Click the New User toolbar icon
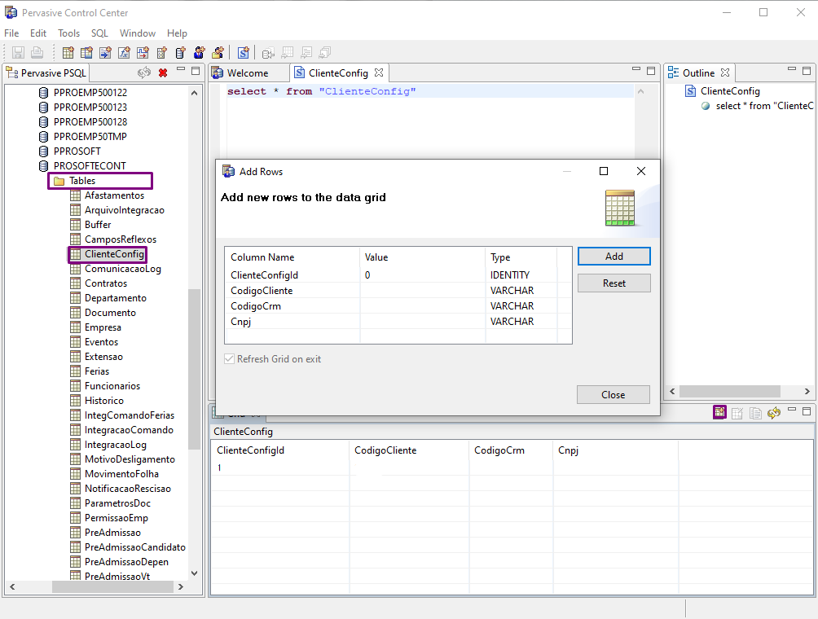The image size is (818, 619). tap(199, 53)
